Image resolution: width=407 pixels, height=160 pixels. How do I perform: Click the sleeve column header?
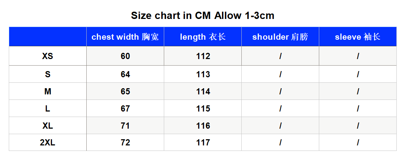358,37
